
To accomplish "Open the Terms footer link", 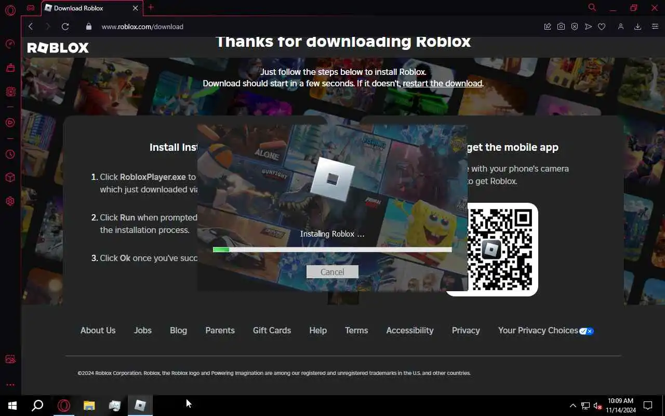I will [x=356, y=330].
